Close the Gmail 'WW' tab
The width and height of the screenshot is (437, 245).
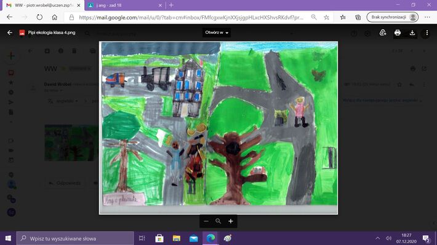pos(79,6)
